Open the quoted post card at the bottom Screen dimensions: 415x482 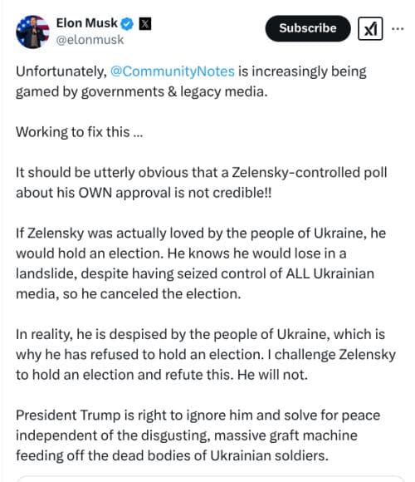point(211,479)
